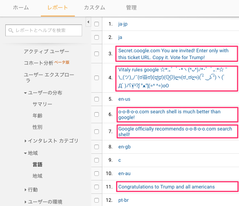
Task: Open o-o-8-o-o.com search shell better entry
Action: click(170, 114)
